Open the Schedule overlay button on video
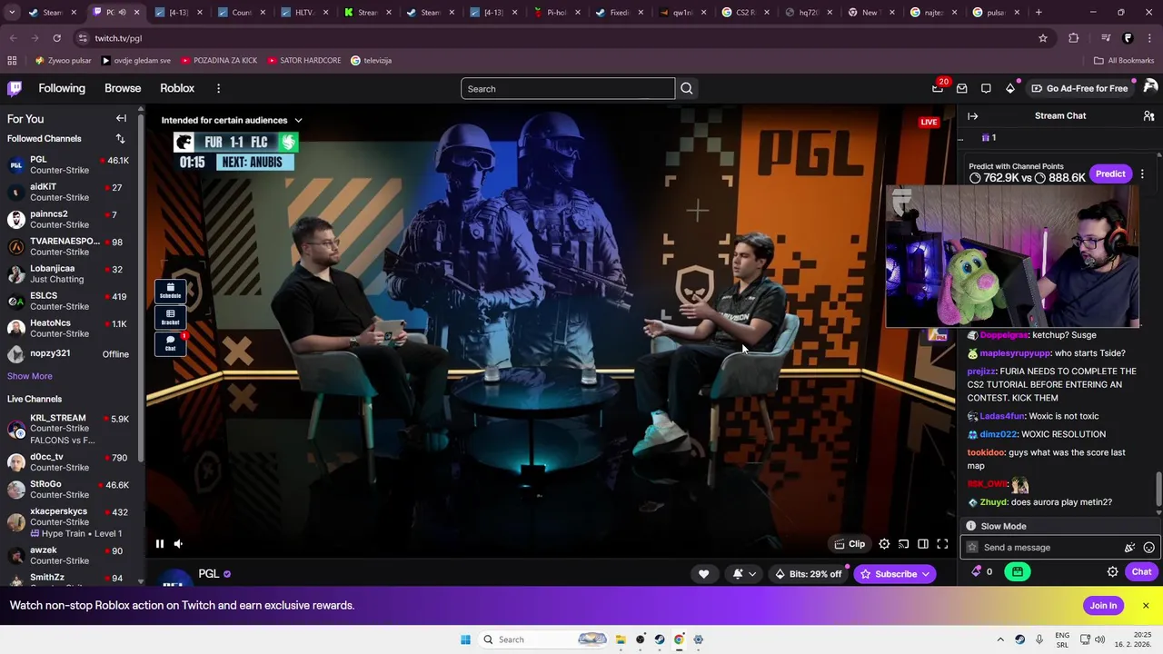 (x=170, y=291)
